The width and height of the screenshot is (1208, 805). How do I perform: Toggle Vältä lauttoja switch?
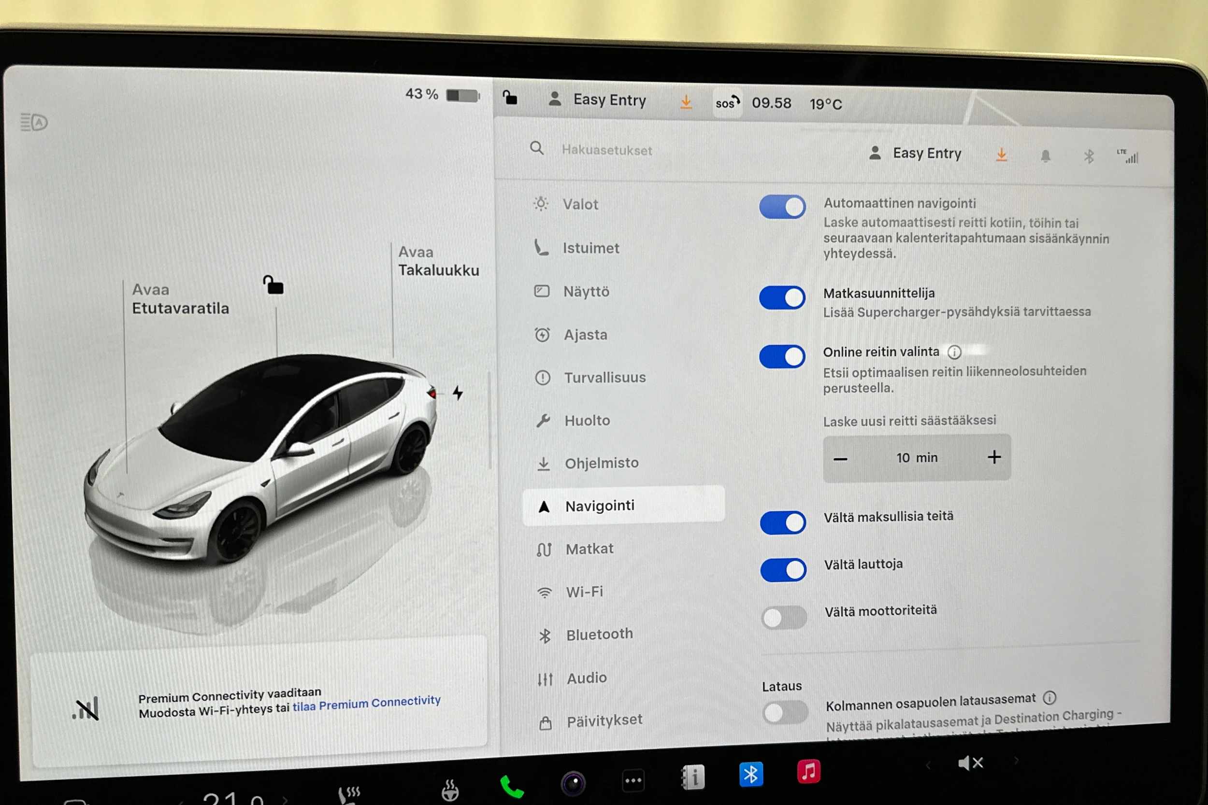(783, 570)
